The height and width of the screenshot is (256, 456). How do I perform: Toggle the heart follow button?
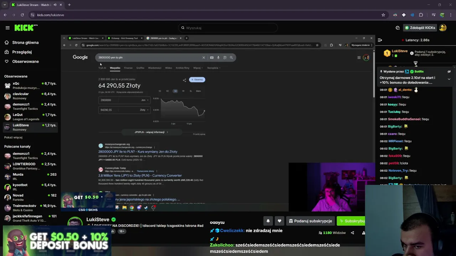click(x=279, y=221)
